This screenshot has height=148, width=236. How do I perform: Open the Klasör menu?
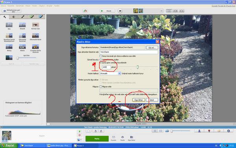28,6
